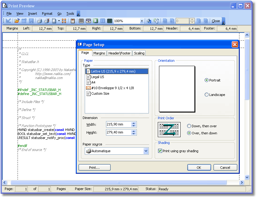
Task: Open the Insert menu
Action: [32, 14]
